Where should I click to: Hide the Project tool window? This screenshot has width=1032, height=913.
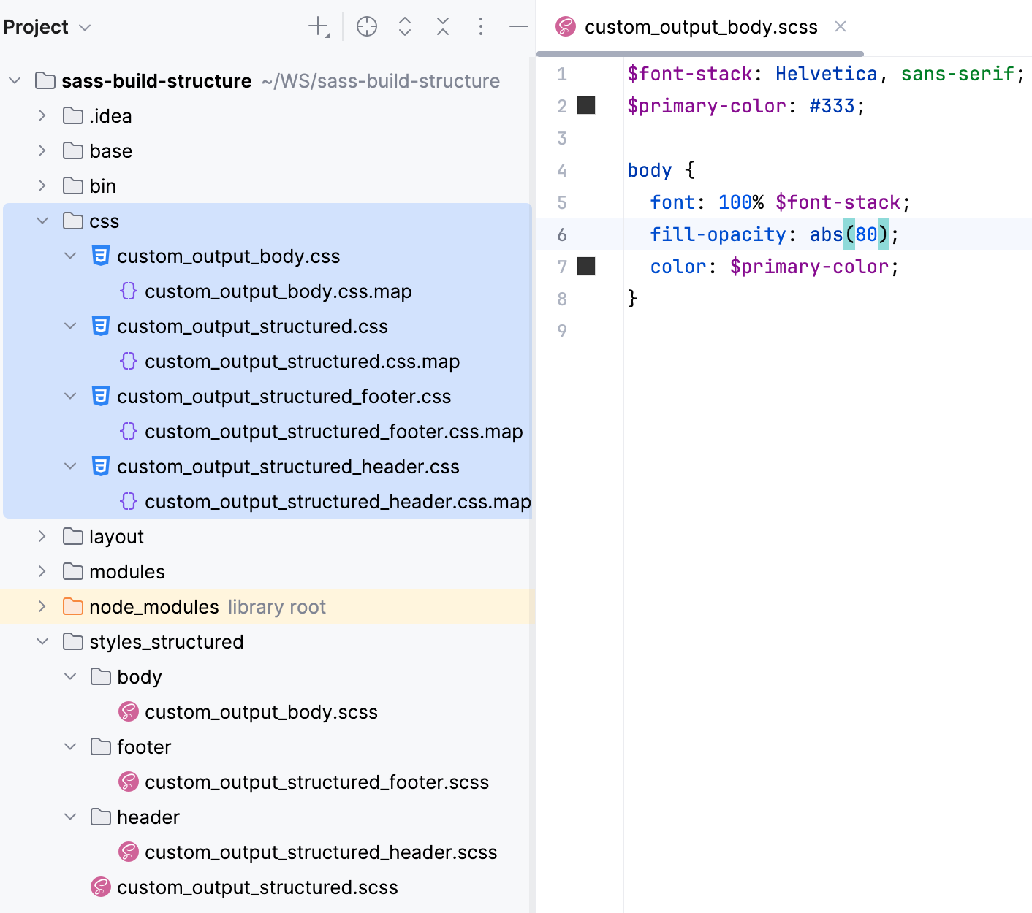pyautogui.click(x=518, y=26)
